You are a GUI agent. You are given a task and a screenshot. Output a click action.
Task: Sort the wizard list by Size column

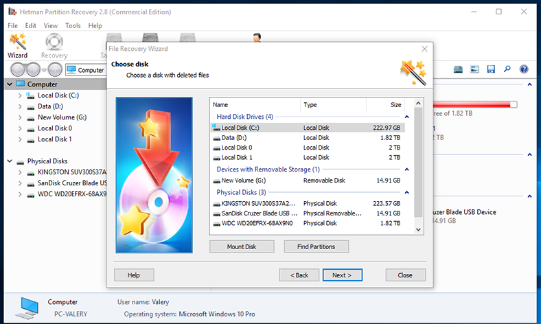tap(386, 104)
